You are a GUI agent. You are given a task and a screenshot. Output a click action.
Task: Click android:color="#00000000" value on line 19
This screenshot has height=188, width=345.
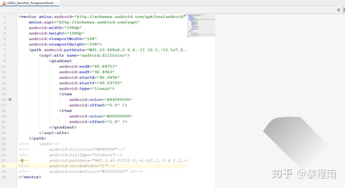[x=118, y=116]
